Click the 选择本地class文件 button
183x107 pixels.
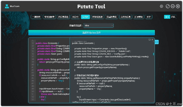click(x=91, y=33)
